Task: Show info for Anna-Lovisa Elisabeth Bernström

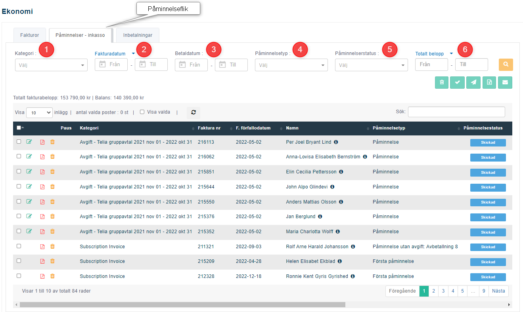Action: coord(365,157)
